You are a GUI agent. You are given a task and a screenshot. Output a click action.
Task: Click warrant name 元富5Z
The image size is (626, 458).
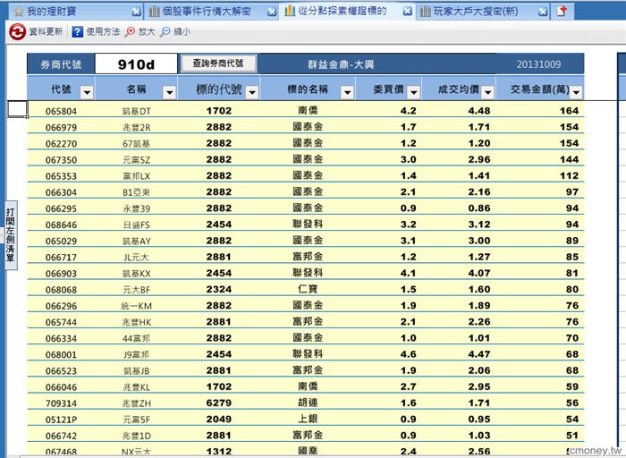click(x=137, y=160)
